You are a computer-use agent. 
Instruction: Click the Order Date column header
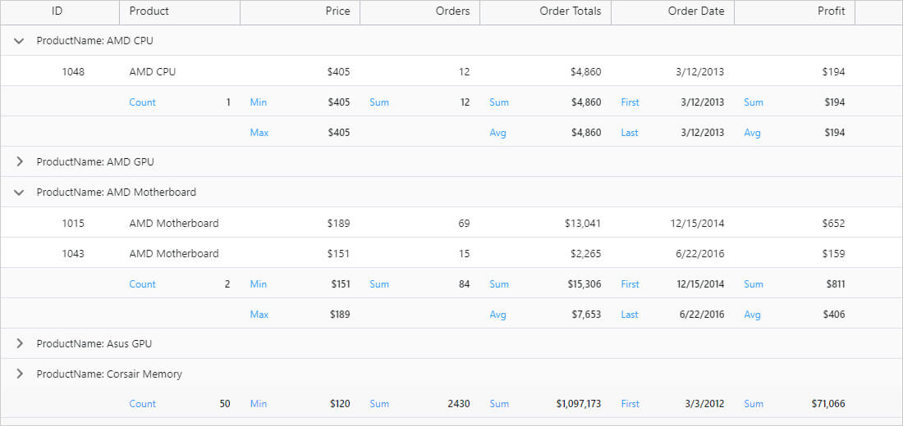tap(695, 11)
